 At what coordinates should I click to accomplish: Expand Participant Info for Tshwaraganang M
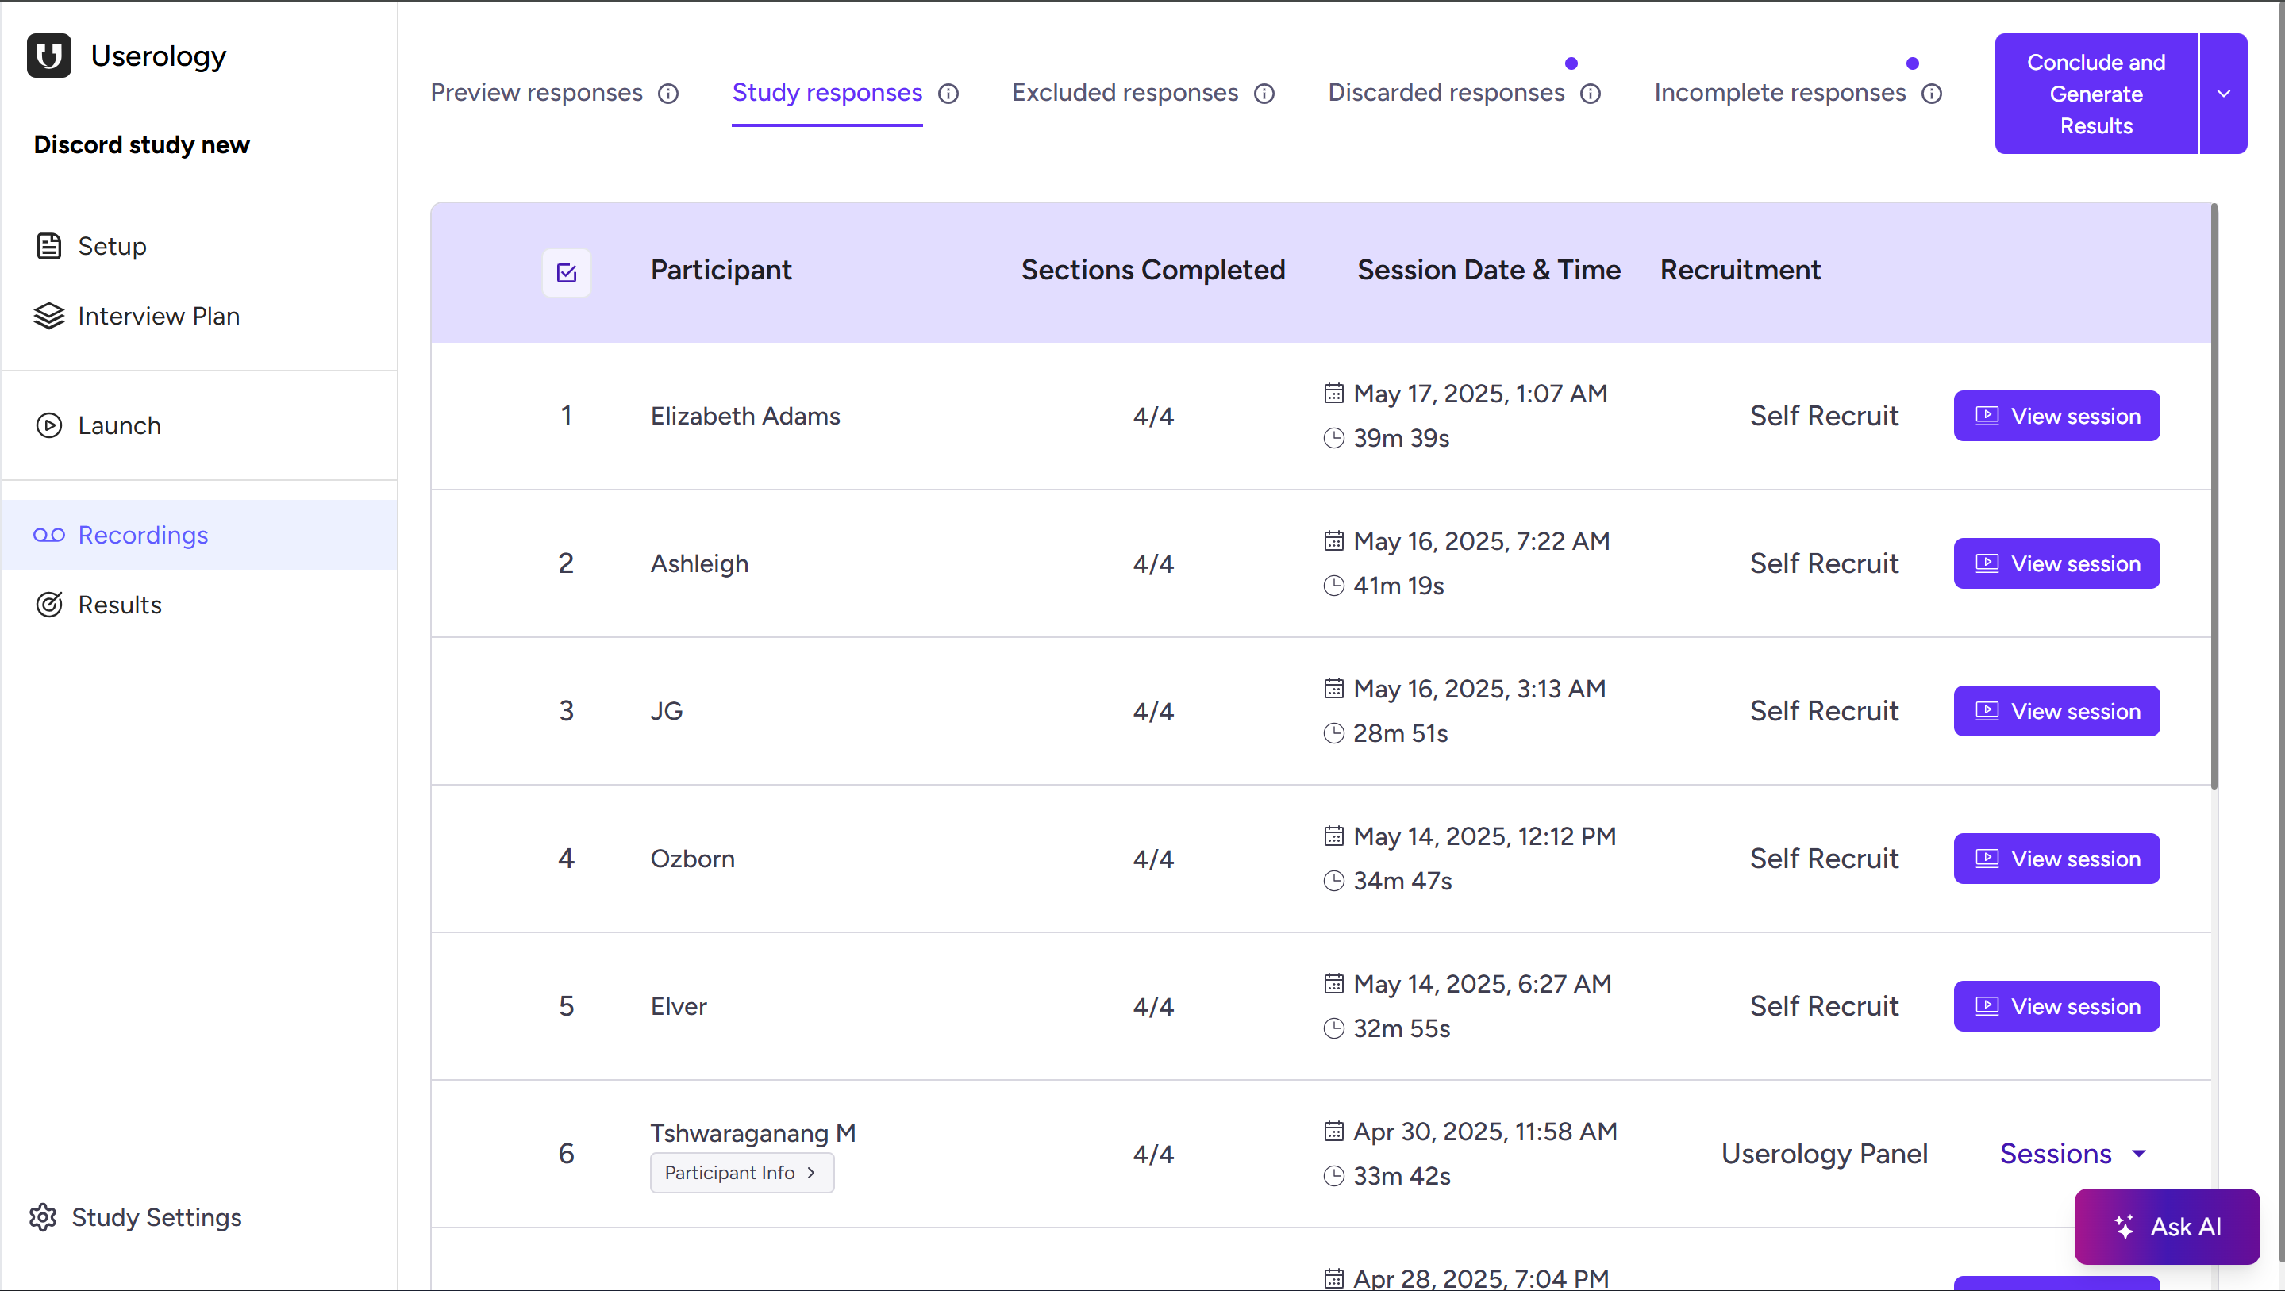coord(741,1171)
